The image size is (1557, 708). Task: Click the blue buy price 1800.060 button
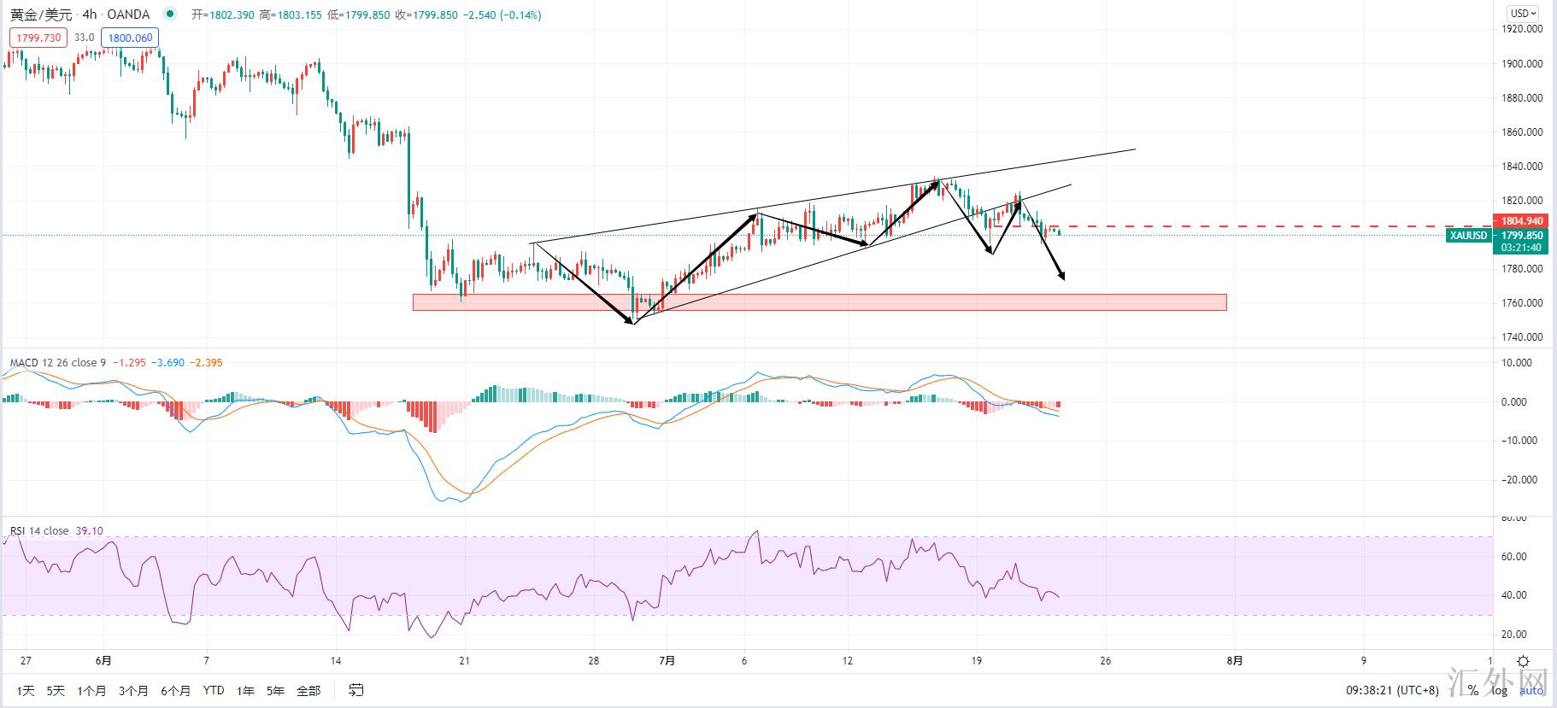click(x=128, y=38)
